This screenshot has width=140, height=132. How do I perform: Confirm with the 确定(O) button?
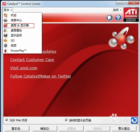pos(45,129)
